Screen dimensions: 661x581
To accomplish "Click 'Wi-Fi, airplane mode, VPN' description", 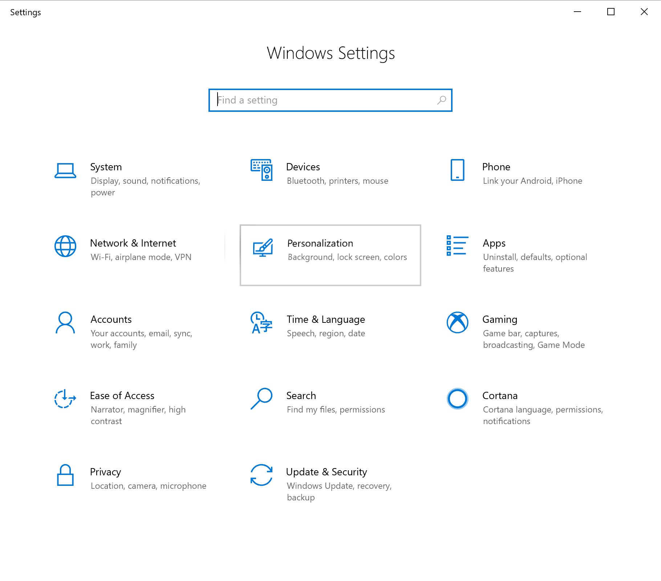I will coord(141,257).
